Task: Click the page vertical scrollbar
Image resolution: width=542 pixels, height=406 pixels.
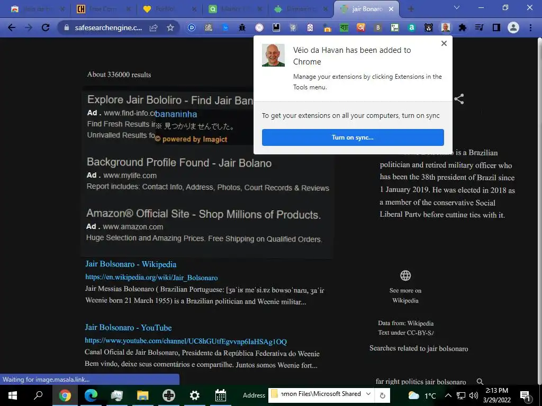Action: coord(539,210)
